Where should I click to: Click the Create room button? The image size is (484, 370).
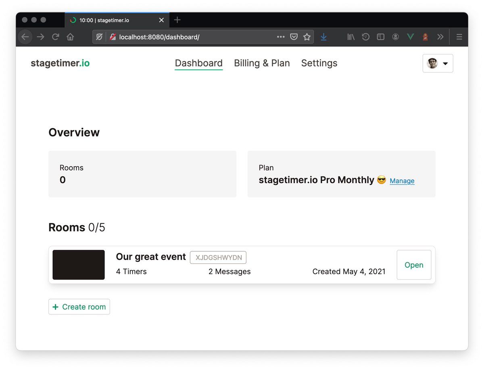[79, 307]
